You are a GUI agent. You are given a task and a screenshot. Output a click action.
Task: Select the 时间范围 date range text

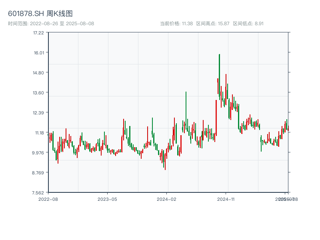pos(51,24)
